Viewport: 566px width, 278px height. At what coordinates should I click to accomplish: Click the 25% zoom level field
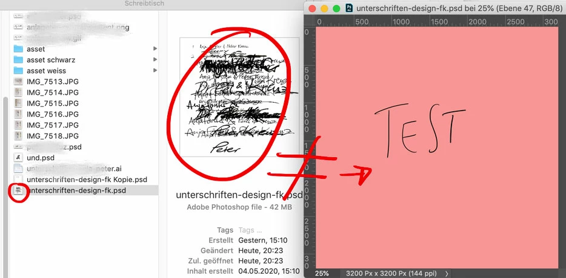pos(322,273)
